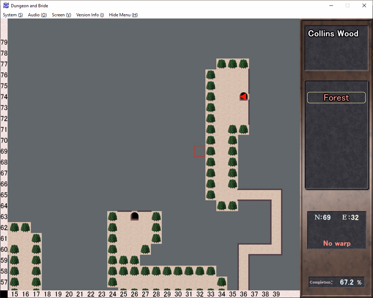Click the Completion percentage box

point(336,282)
